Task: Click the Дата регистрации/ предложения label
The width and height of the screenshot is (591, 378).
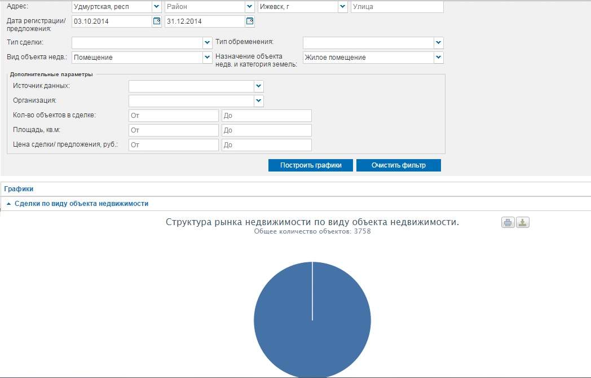Action: tap(36, 24)
